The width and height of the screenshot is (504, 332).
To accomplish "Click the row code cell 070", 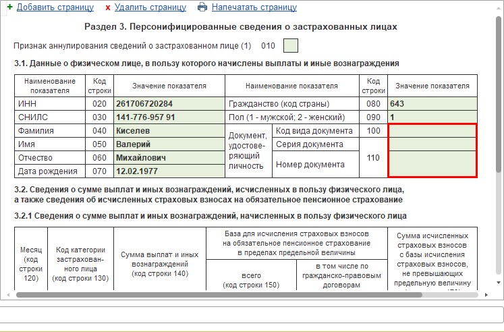I will tap(99, 171).
